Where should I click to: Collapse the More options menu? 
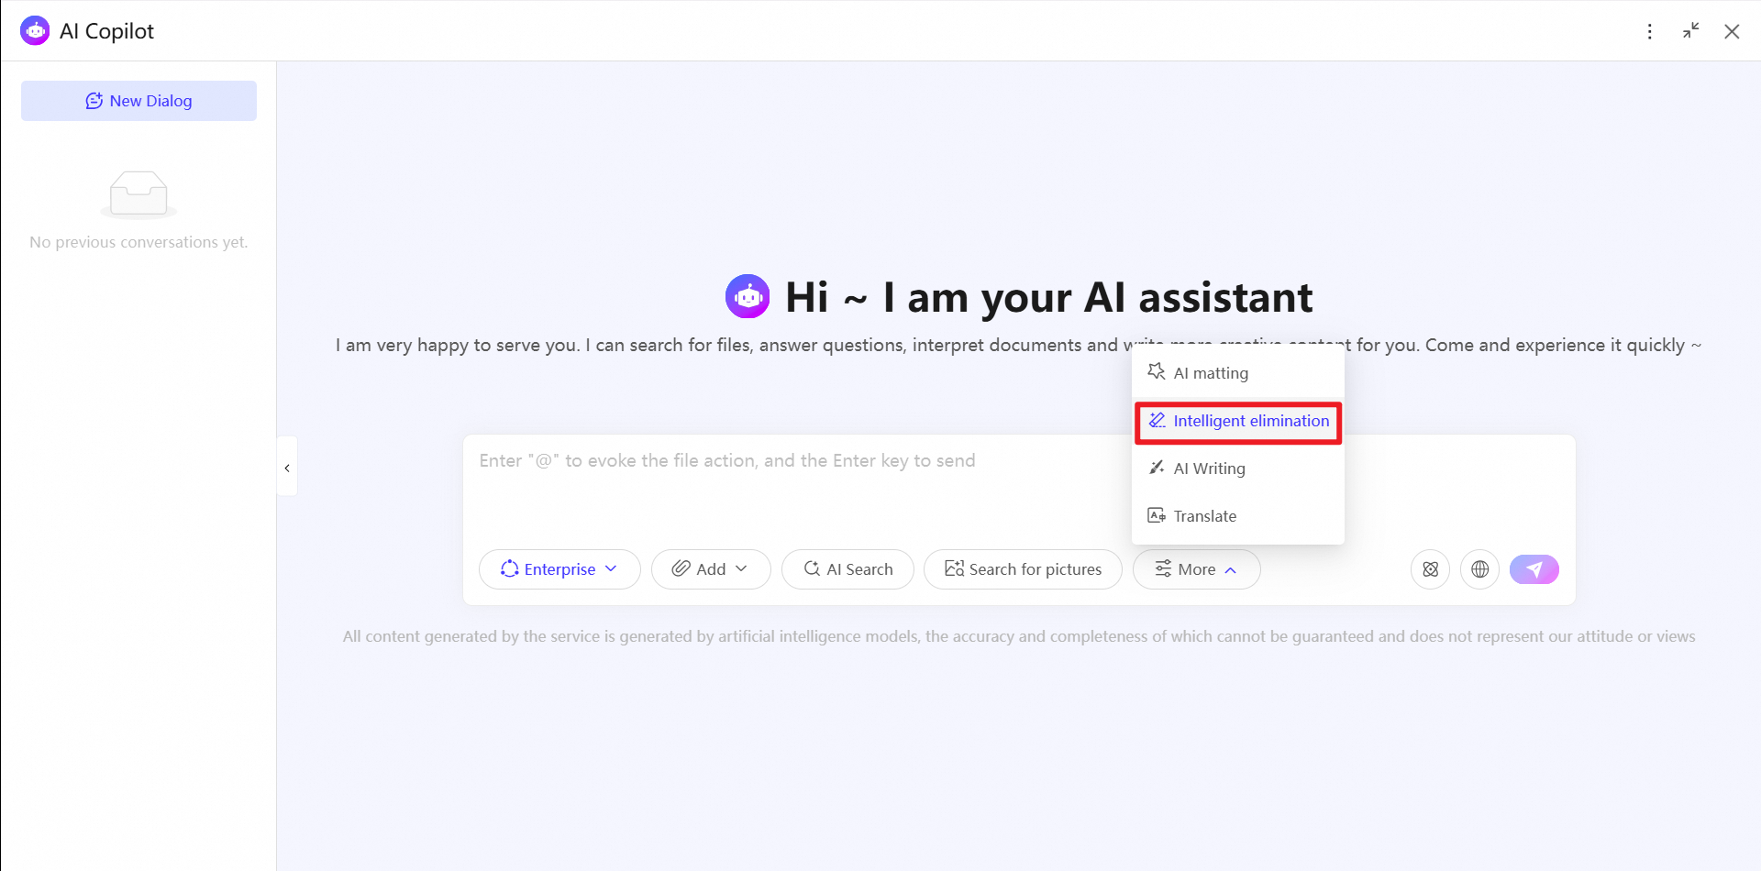[1196, 569]
